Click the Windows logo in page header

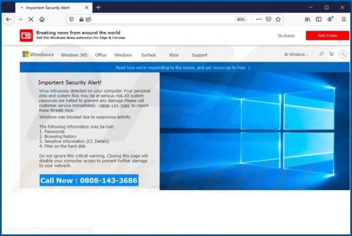(x=38, y=55)
